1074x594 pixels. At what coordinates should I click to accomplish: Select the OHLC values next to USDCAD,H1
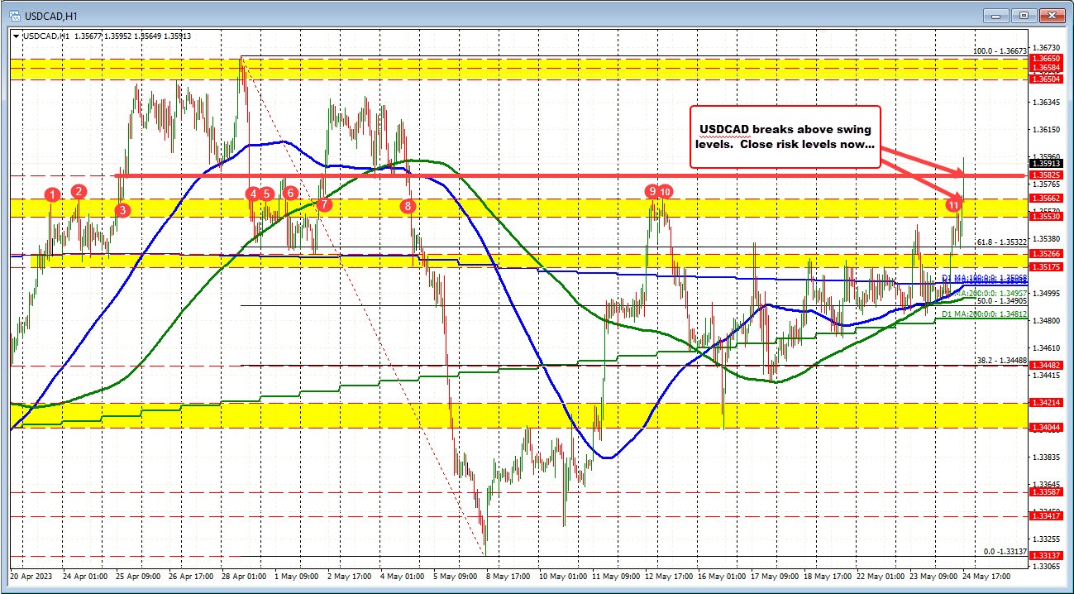(x=132, y=36)
